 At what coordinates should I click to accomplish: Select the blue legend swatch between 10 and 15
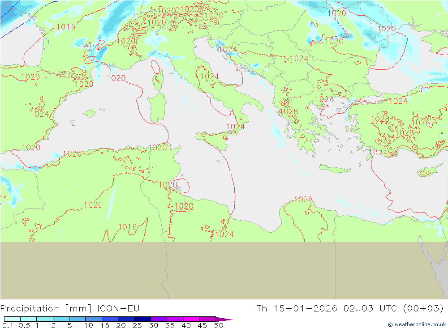tap(94, 319)
